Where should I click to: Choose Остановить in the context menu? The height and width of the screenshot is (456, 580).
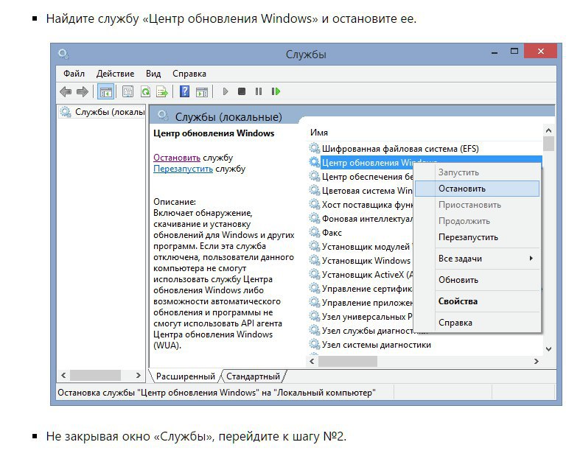click(462, 189)
